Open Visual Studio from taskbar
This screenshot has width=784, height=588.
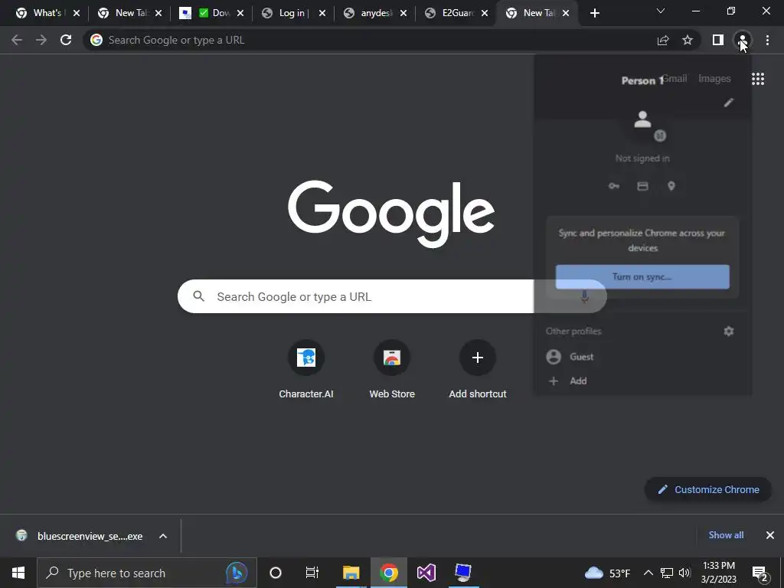coord(426,573)
